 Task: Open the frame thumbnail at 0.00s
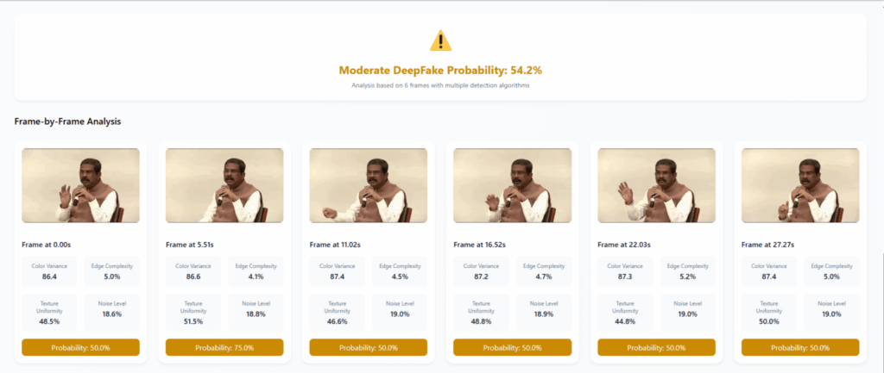80,185
